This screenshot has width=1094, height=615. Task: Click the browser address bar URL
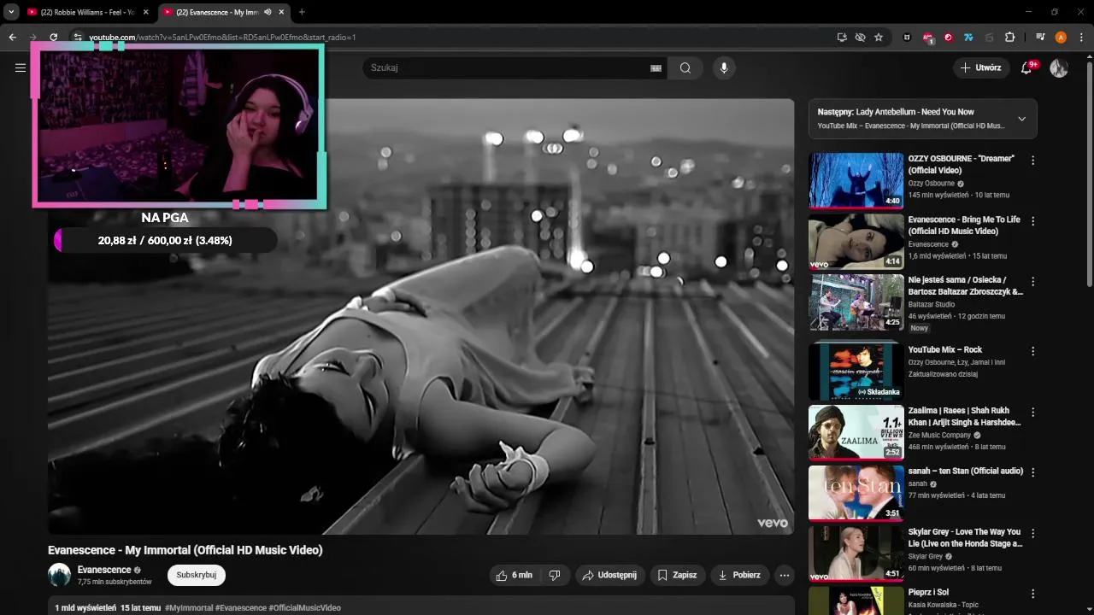click(222, 38)
